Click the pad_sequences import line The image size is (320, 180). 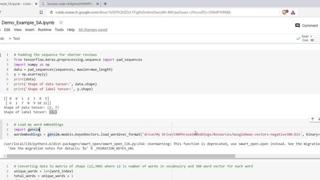click(78, 59)
